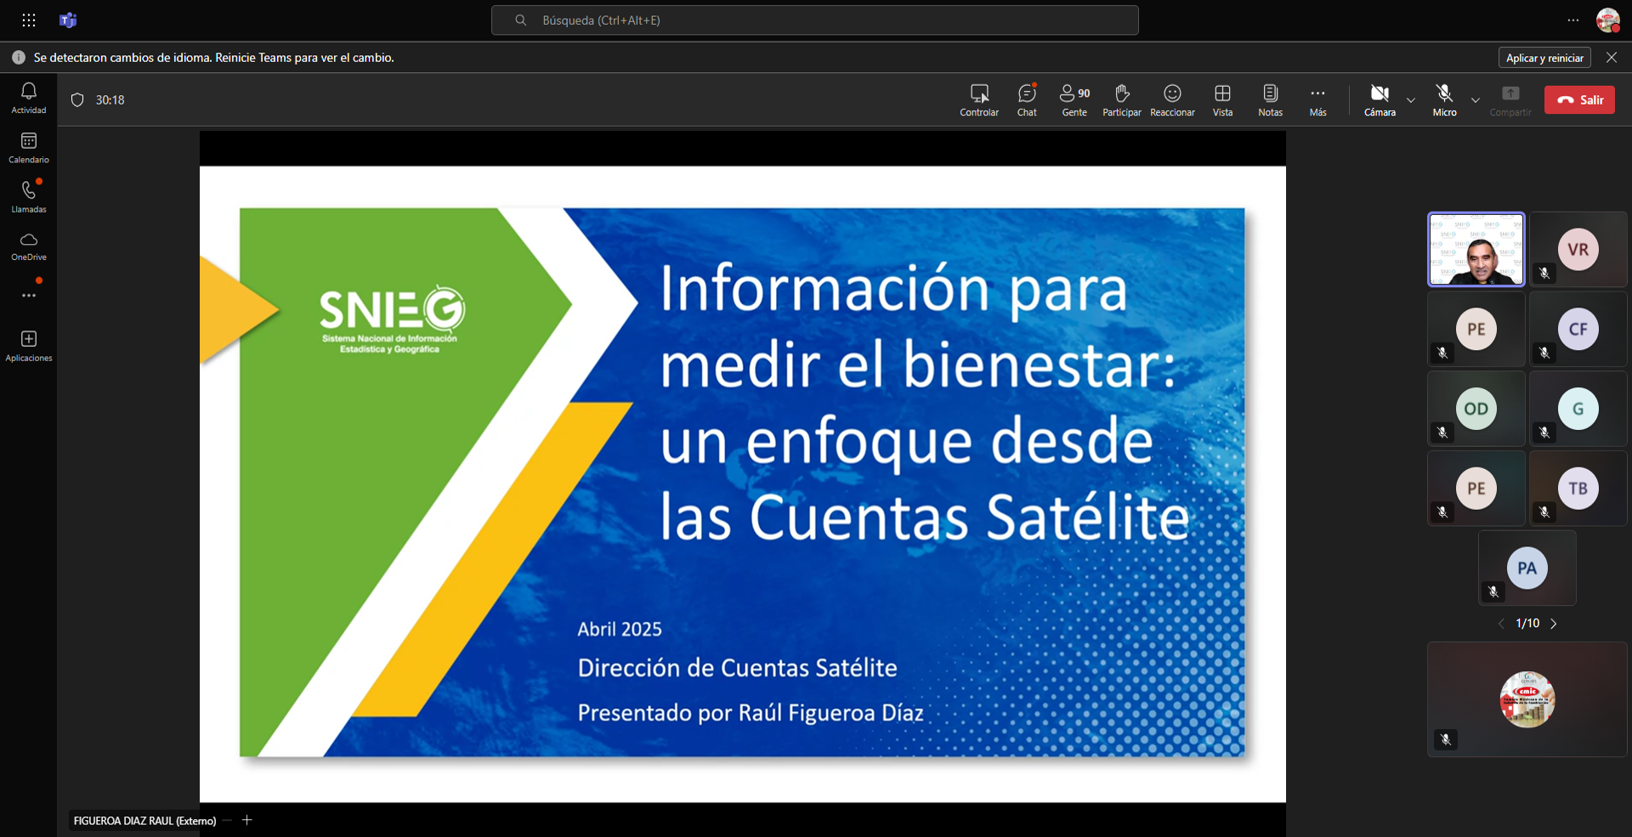Go to previous participants page arrow
The image size is (1632, 837).
coord(1501,624)
